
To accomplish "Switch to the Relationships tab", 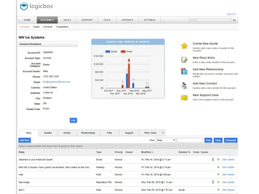I will (x=88, y=133).
